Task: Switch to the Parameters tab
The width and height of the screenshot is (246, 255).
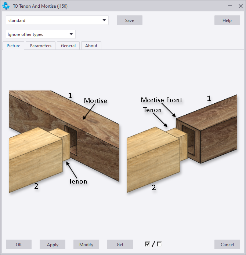Action: pos(40,46)
